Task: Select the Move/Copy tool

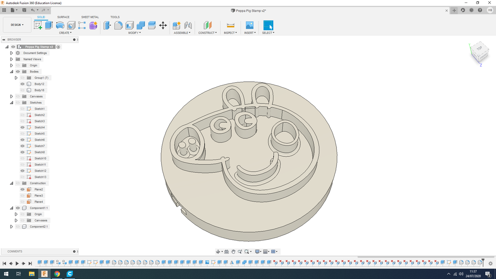Action: (x=163, y=26)
